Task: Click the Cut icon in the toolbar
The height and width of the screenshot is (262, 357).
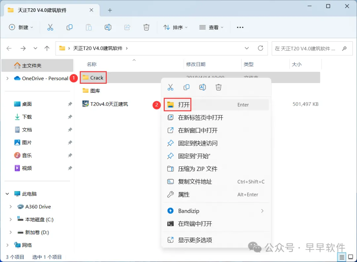Action: point(50,27)
